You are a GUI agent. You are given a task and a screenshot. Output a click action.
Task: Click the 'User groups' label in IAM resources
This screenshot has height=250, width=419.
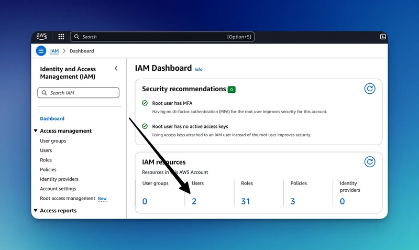(155, 183)
